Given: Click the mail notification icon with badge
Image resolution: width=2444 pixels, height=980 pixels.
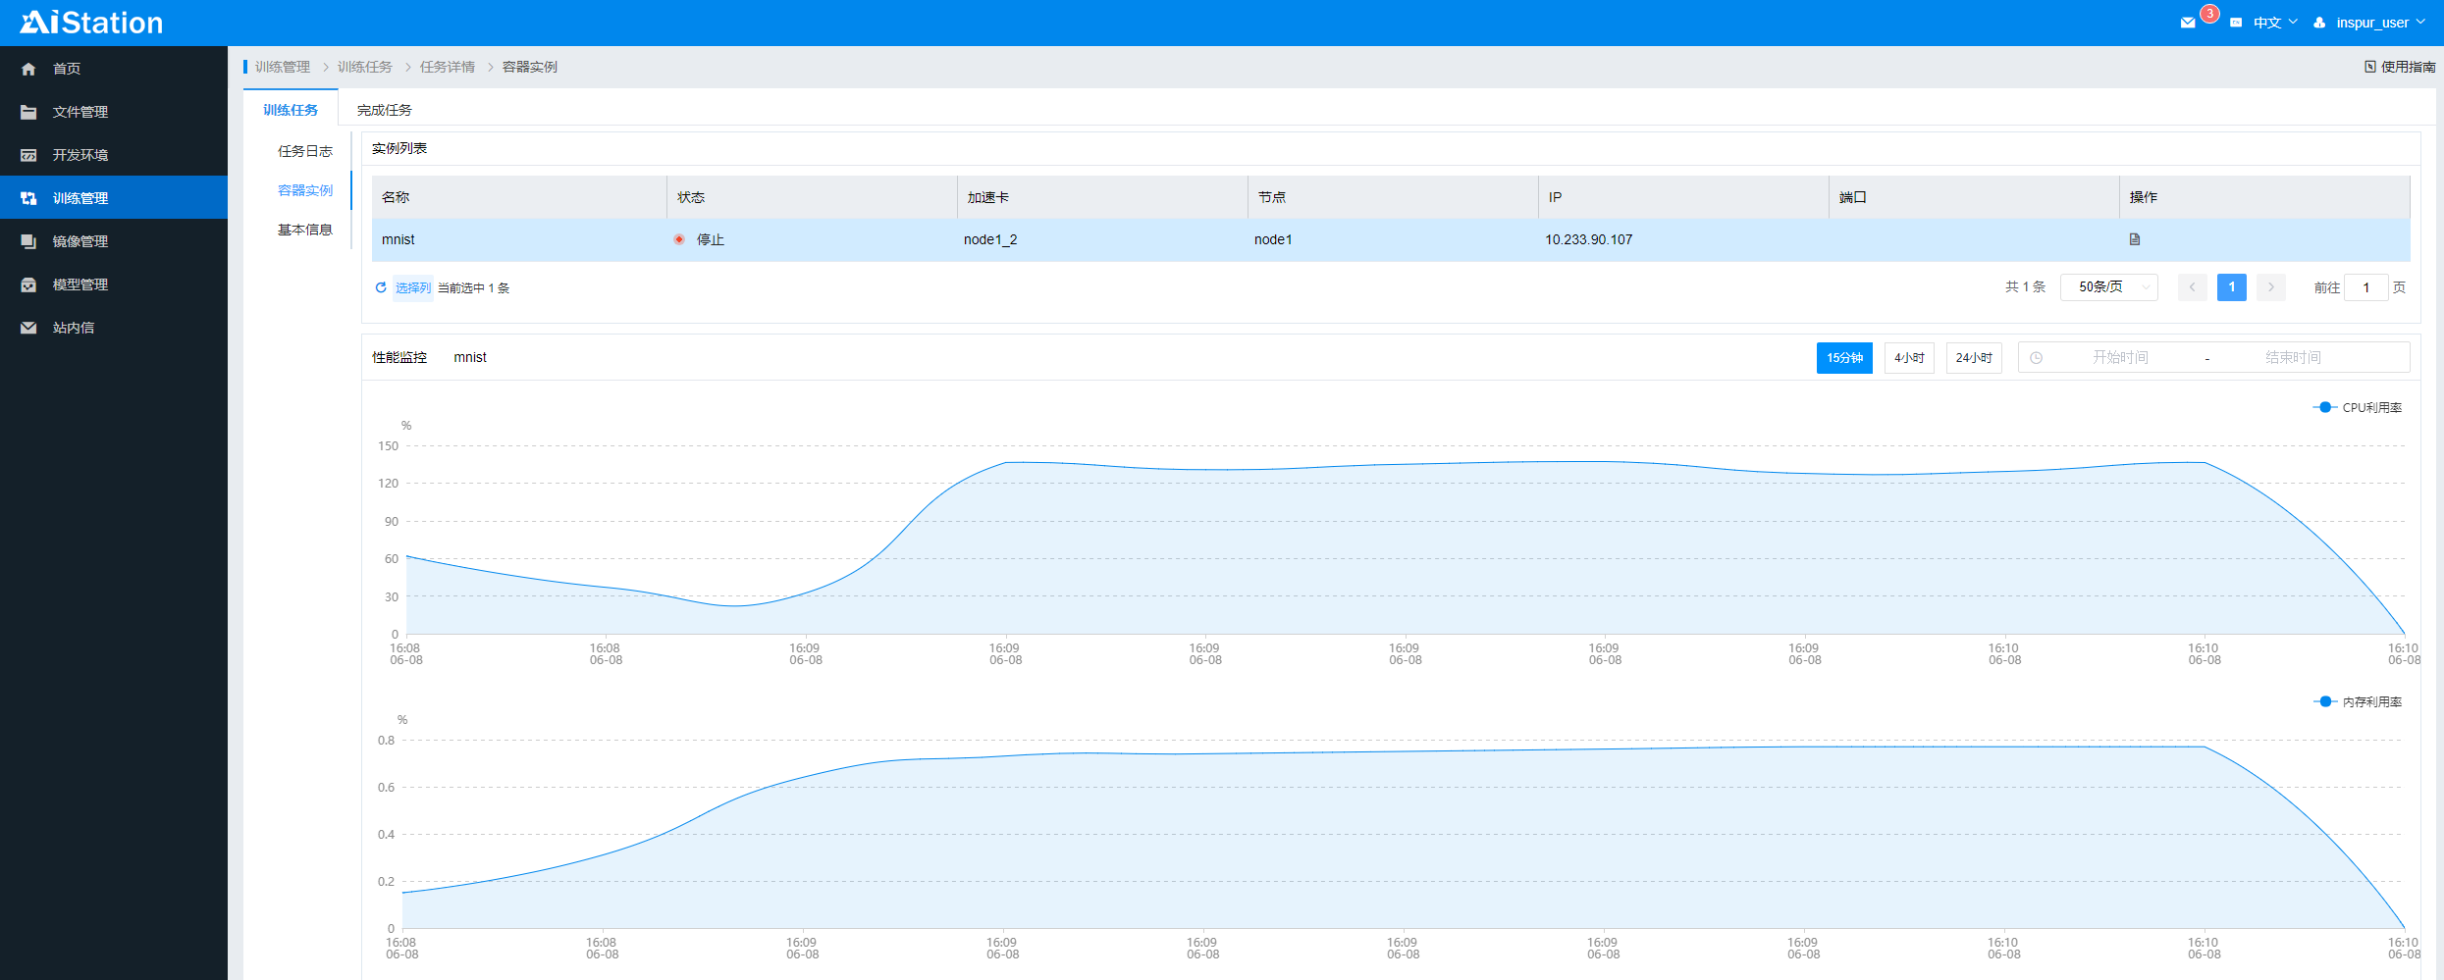Looking at the screenshot, I should coord(2188,23).
